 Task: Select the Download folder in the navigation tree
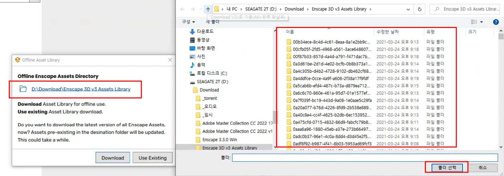209,90
